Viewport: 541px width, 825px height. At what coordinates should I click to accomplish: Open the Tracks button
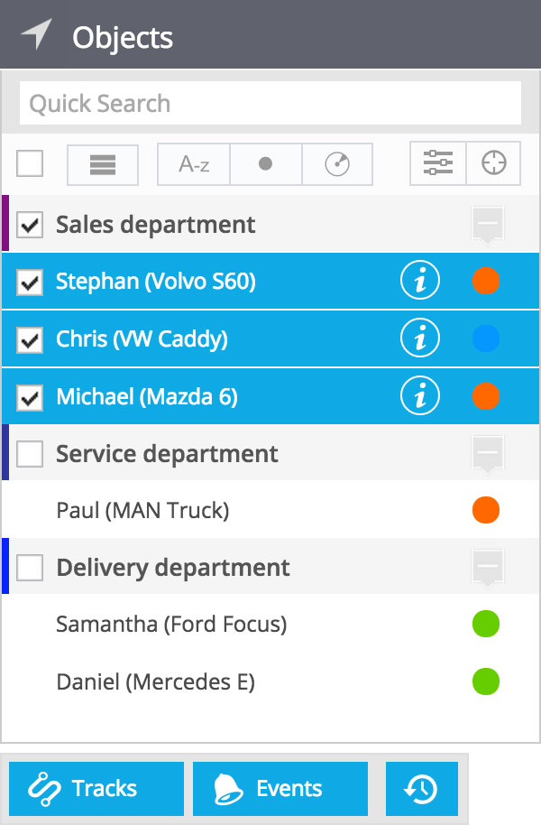96,789
